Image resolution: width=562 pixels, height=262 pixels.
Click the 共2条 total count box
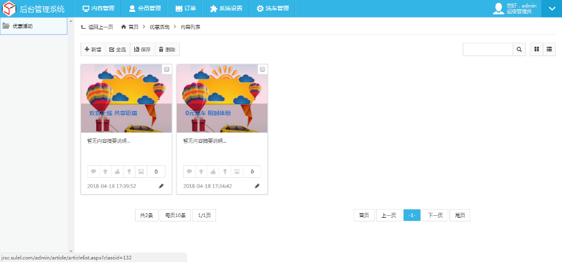pos(147,215)
